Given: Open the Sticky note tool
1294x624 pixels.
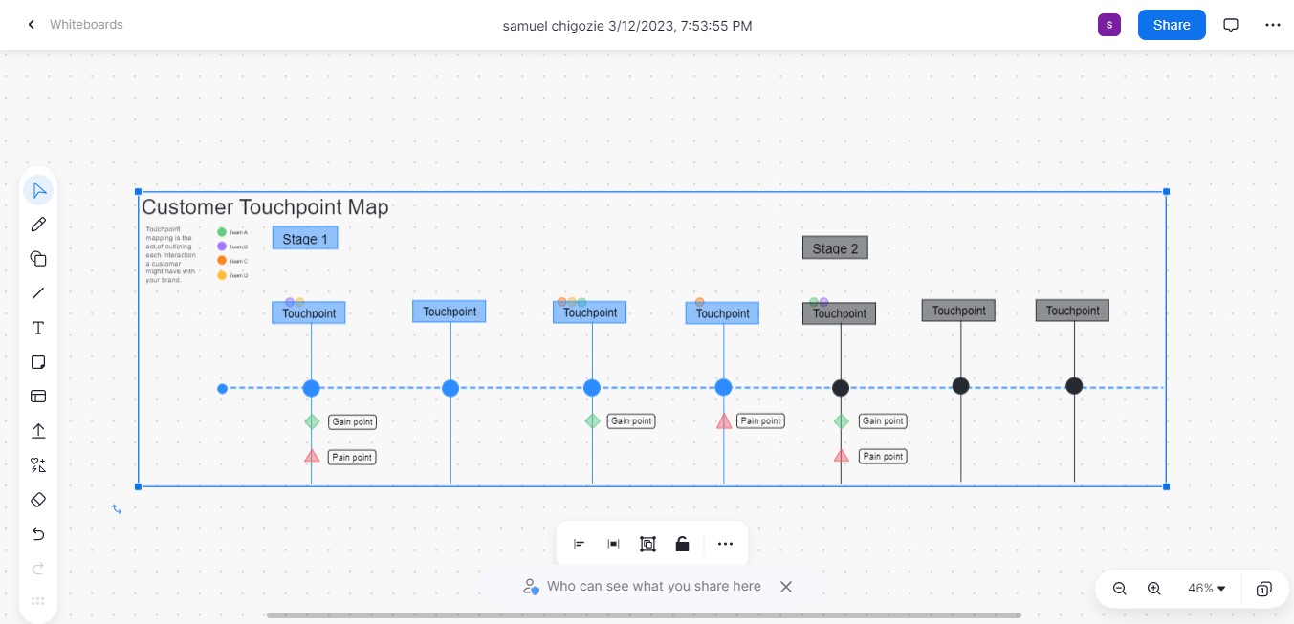Looking at the screenshot, I should click(38, 362).
